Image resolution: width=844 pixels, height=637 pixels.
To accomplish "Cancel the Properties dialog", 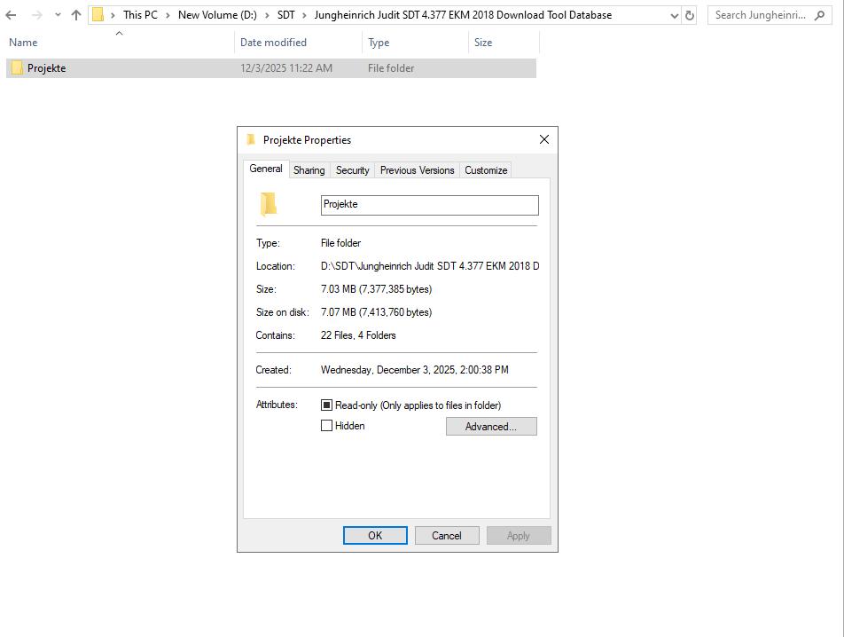I will point(447,535).
